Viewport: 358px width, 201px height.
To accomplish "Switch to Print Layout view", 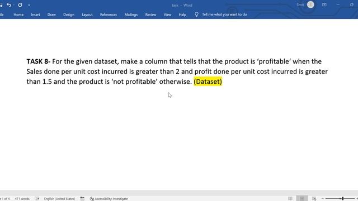I will pyautogui.click(x=302, y=199).
